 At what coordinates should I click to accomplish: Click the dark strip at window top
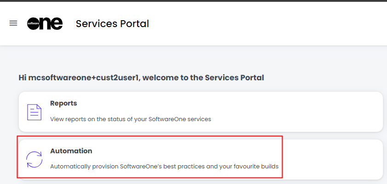[193, 1]
